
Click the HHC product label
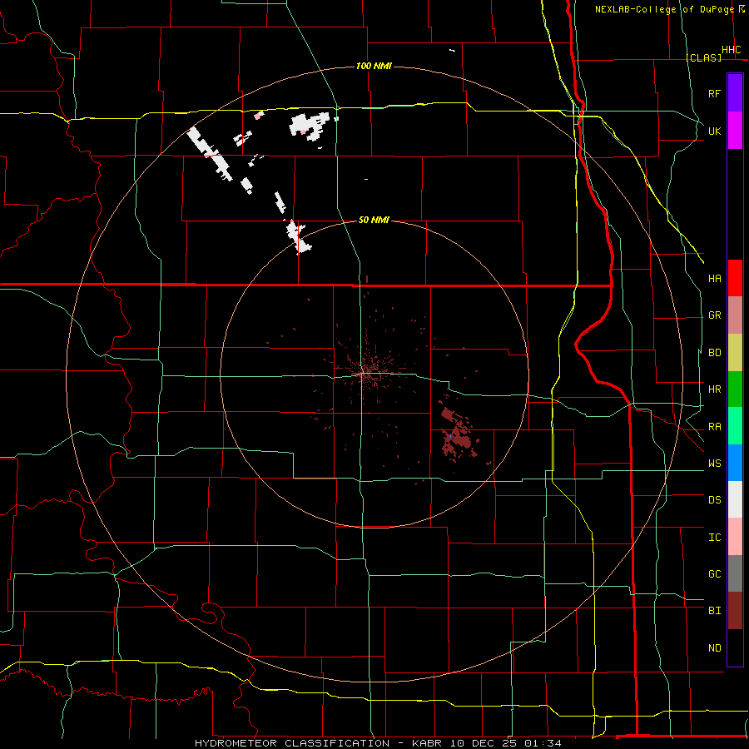coord(732,50)
